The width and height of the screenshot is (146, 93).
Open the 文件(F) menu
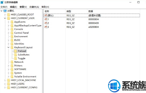(4, 7)
